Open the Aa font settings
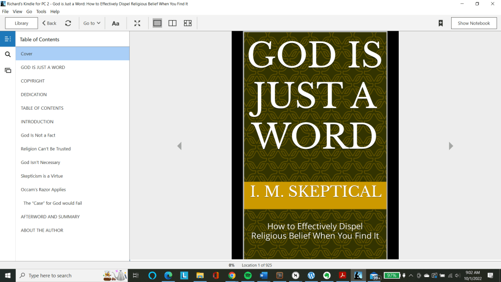The image size is (501, 282). (x=115, y=23)
